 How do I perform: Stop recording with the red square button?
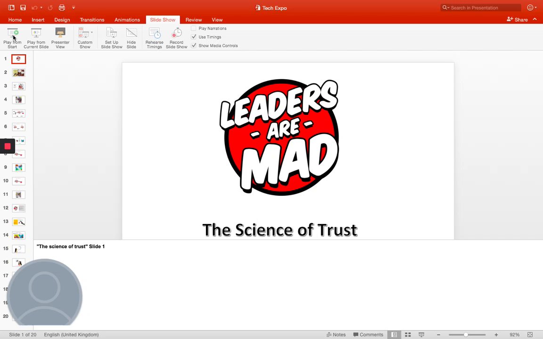pyautogui.click(x=7, y=146)
